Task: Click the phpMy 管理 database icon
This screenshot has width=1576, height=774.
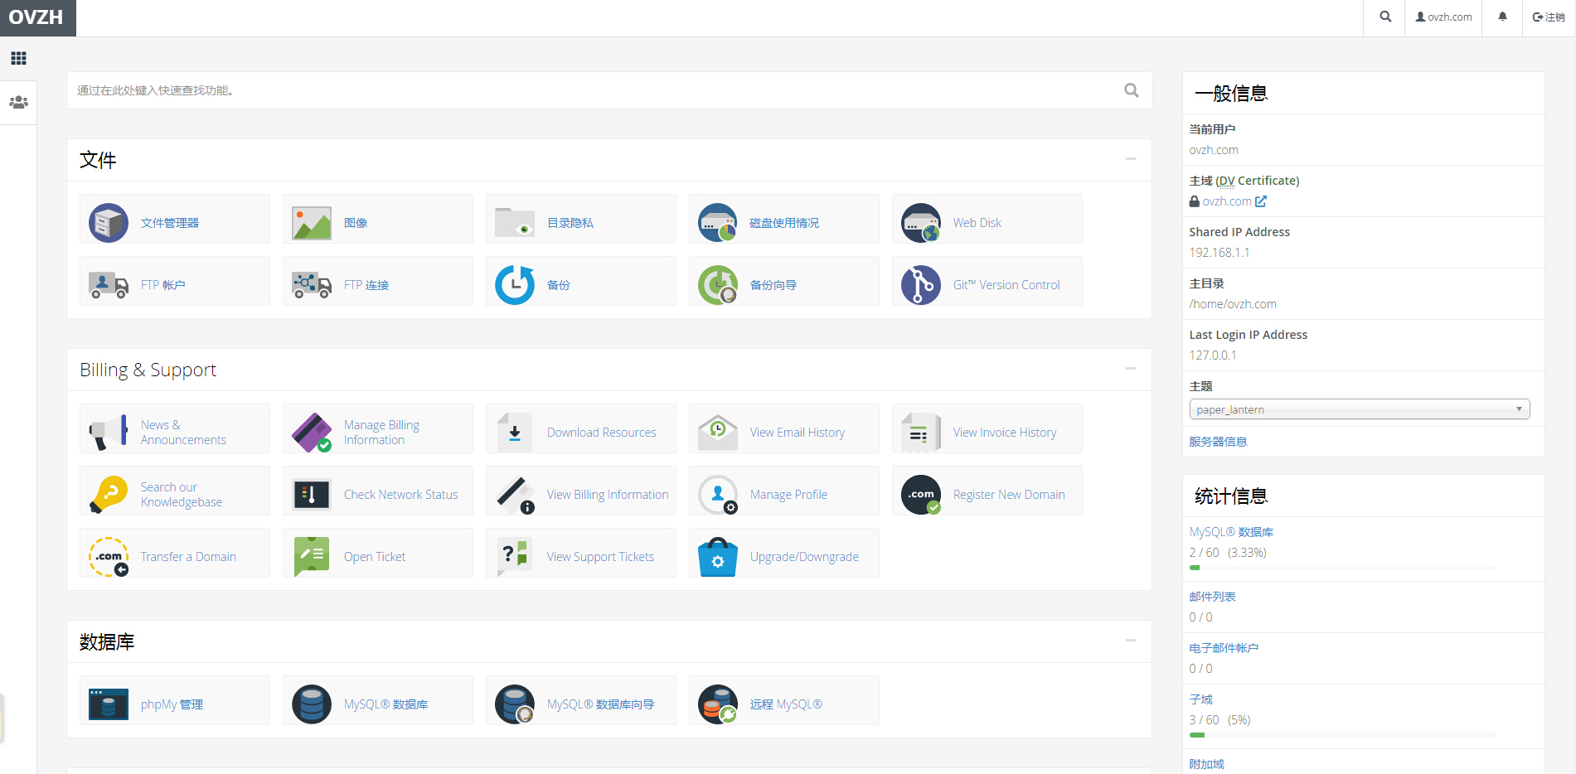Action: pos(109,704)
